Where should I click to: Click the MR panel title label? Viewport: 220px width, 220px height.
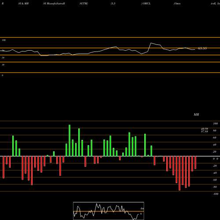click(196, 114)
